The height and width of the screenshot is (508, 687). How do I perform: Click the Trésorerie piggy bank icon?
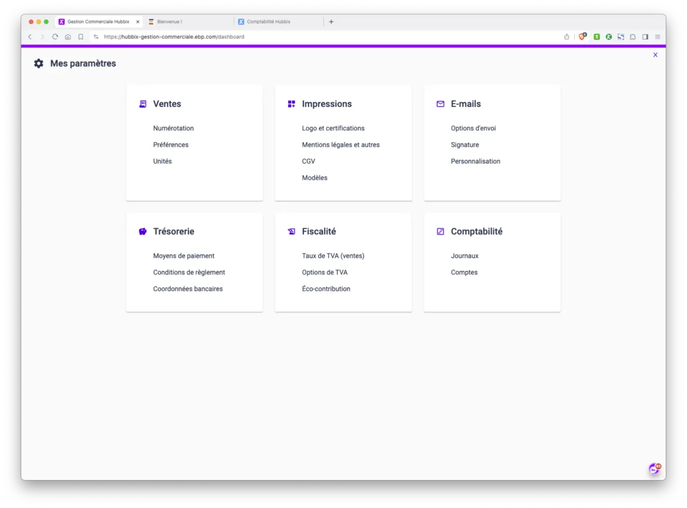click(143, 232)
